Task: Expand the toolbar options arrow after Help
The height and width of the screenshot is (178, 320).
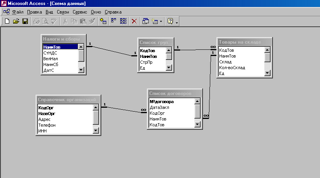Action: pos(177,22)
